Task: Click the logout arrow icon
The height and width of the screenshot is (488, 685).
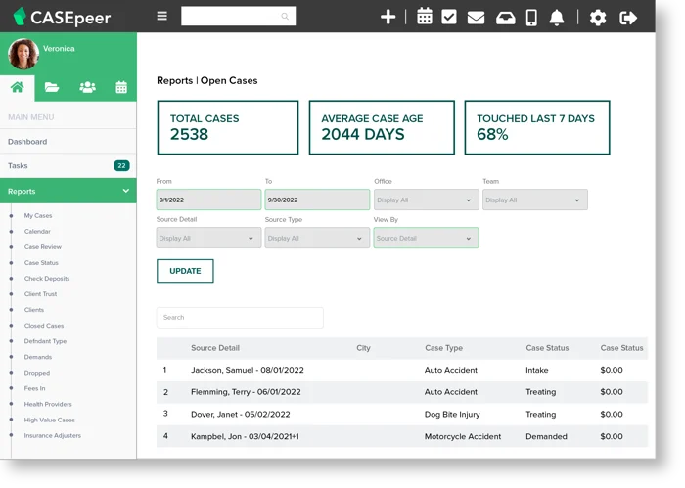Action: point(628,18)
